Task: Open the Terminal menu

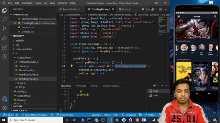Action: [62, 3]
